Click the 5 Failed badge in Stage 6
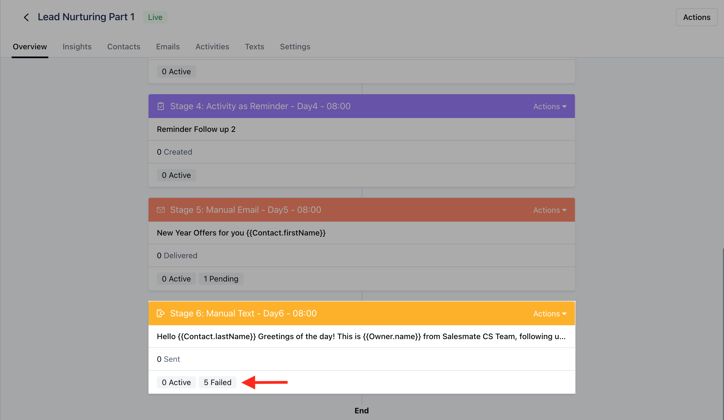724x420 pixels. click(217, 382)
